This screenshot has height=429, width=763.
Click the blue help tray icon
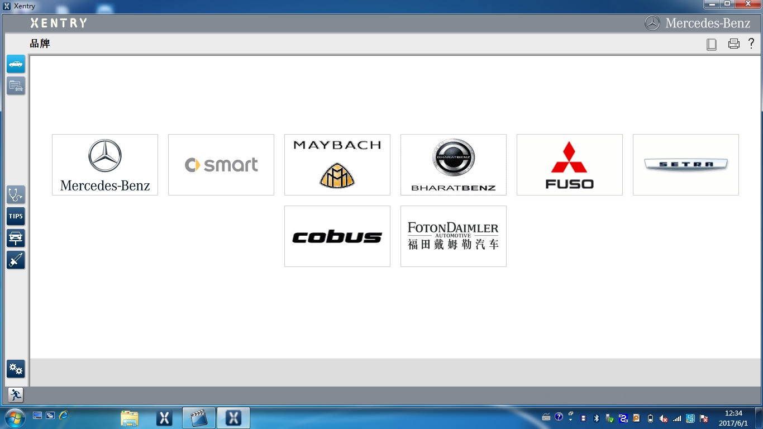point(559,417)
